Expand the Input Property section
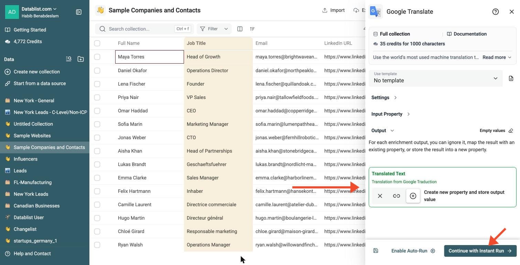The image size is (520, 265). pyautogui.click(x=391, y=114)
